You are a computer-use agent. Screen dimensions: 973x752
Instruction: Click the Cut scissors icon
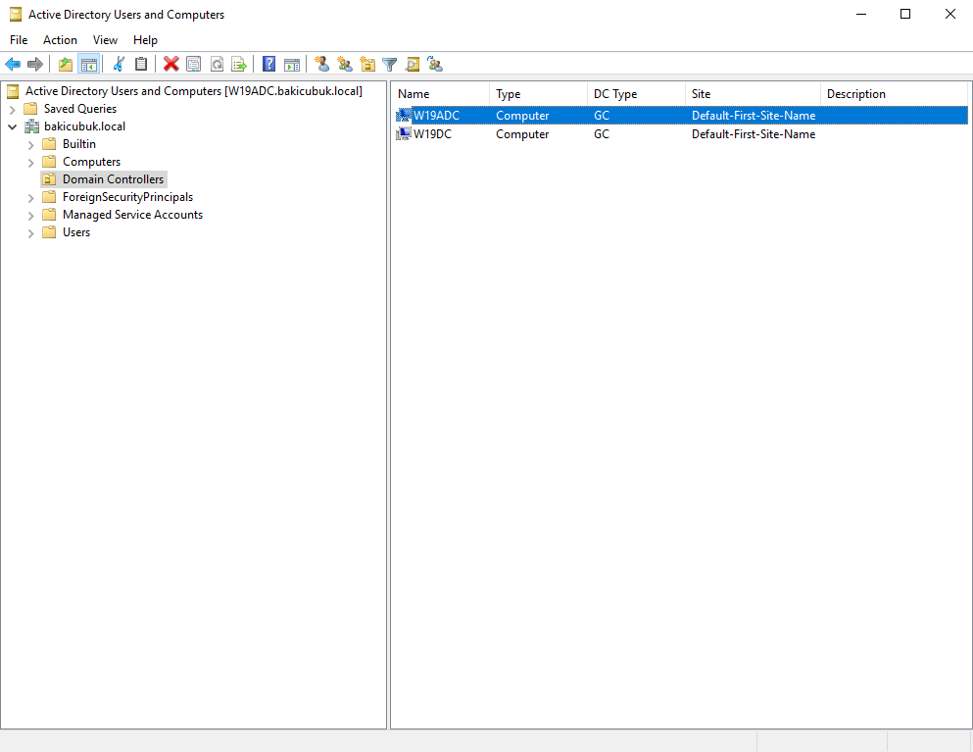(x=119, y=64)
